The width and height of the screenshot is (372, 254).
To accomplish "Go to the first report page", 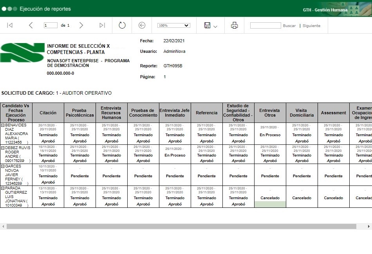I will [x=10, y=25].
